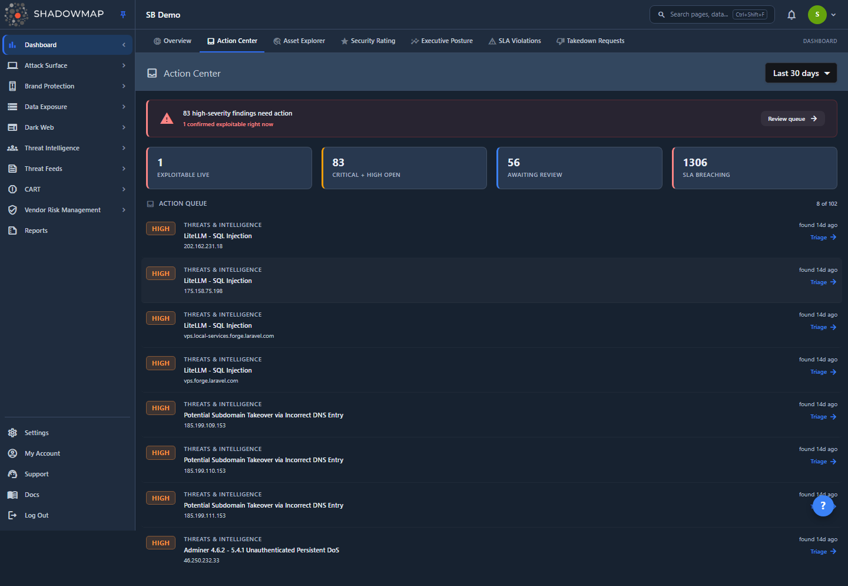The height and width of the screenshot is (586, 848).
Task: Click the Dark Web icon
Action: point(12,127)
